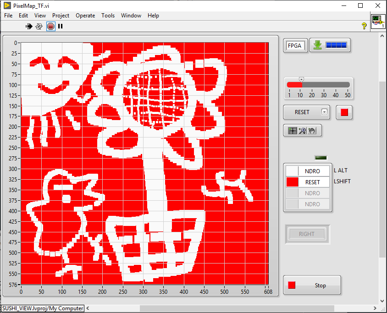Click the FPGA text field

point(295,46)
